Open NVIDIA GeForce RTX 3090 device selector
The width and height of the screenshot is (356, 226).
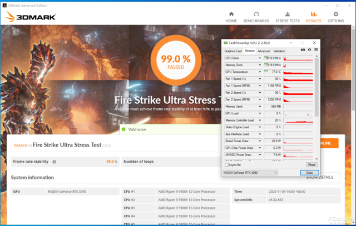[250, 173]
